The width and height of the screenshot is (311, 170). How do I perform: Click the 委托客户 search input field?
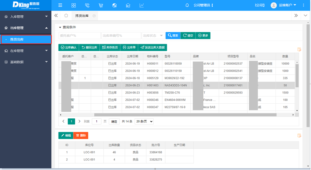pyautogui.click(x=79, y=36)
